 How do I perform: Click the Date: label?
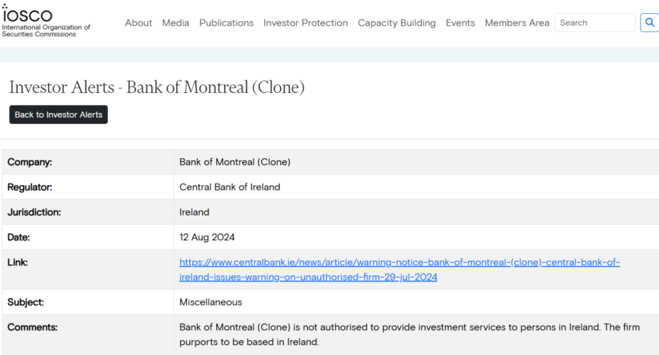pos(19,237)
